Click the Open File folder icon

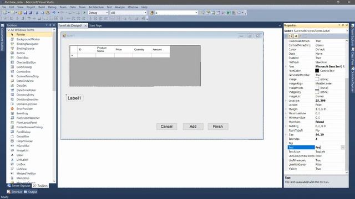(20, 13)
